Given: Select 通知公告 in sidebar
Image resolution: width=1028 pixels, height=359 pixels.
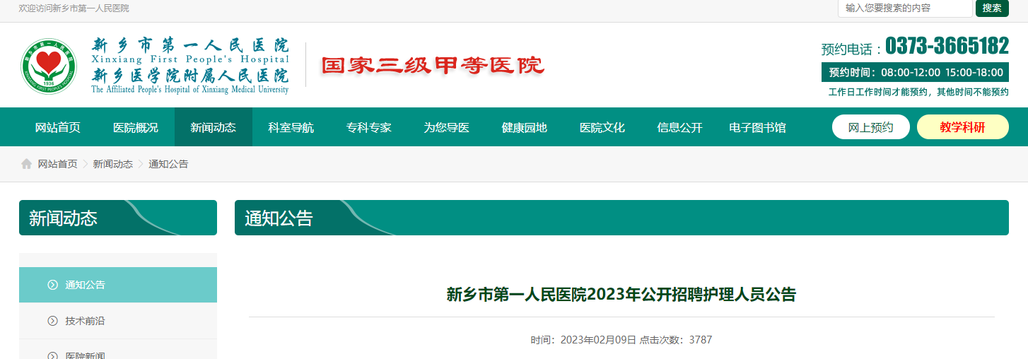Looking at the screenshot, I should [x=118, y=285].
